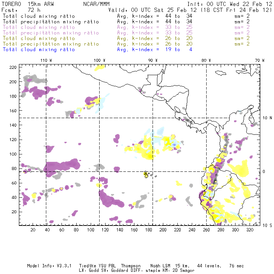Viewport: 274px width, 274px height.
Task: Click "Avg. k-index = 33 to 25" beside purple cloud row
Action: pos(155,27)
